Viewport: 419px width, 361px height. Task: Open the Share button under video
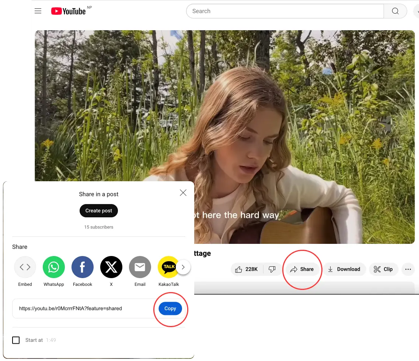(x=302, y=269)
